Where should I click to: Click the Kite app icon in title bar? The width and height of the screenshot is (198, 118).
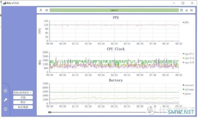5,3
